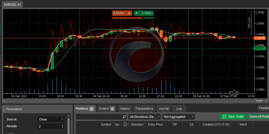
Task: Click the Positions count badge 0
Action: (92, 109)
